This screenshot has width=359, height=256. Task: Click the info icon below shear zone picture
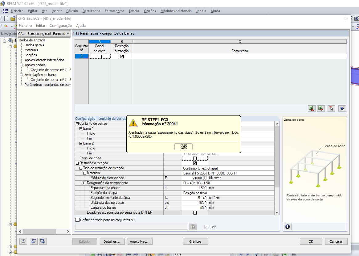(288, 227)
